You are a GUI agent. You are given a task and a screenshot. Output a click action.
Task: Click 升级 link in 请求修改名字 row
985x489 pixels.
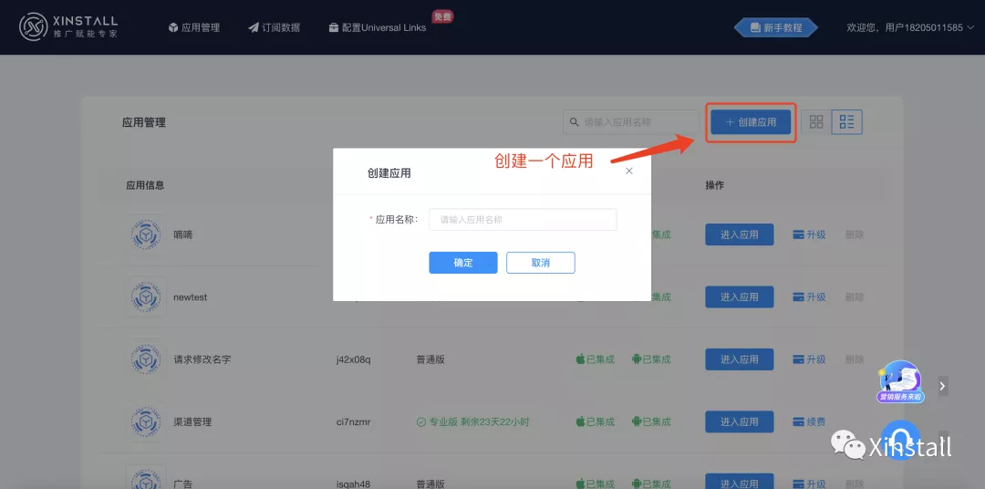(x=809, y=359)
